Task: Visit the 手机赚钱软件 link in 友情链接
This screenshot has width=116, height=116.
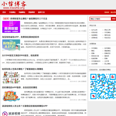Action: pos(96,61)
